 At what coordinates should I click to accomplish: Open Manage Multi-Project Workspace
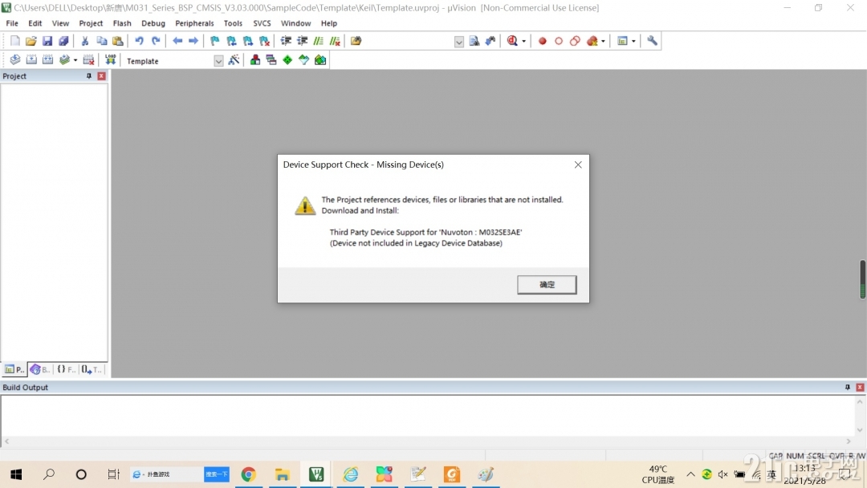point(271,59)
